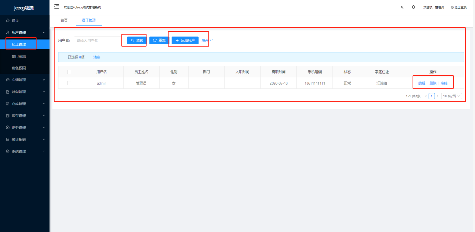Click the 管理员 name cell

point(141,83)
